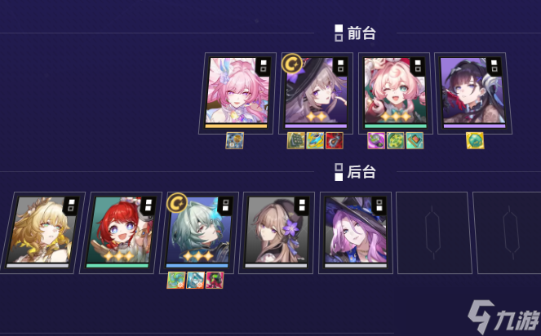
Task: Click the first empty backstage slot
Action: click(x=433, y=233)
